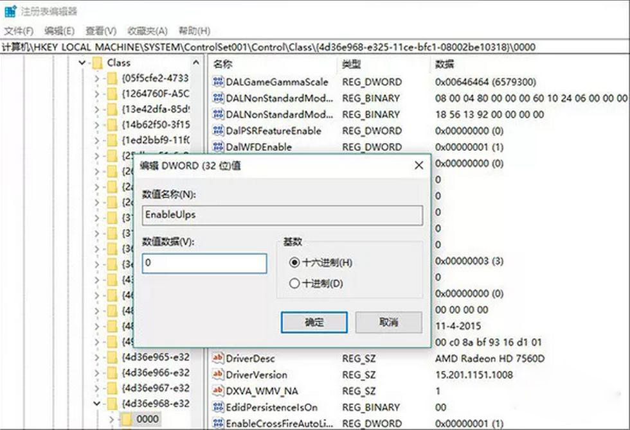Click the 取消 button to cancel
The width and height of the screenshot is (630, 430).
pyautogui.click(x=388, y=322)
